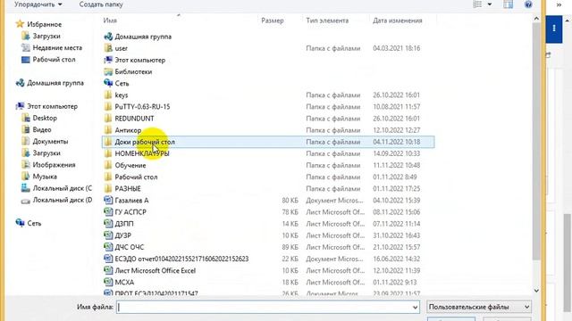
Task: Click the 80 КБ size cell
Action: click(x=290, y=200)
